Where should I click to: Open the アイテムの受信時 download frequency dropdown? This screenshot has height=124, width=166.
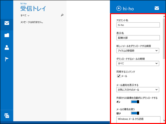click(x=138, y=51)
